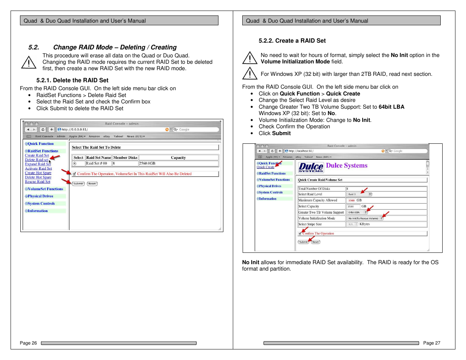Open the Raid Console - admin bookmark

[50, 137]
